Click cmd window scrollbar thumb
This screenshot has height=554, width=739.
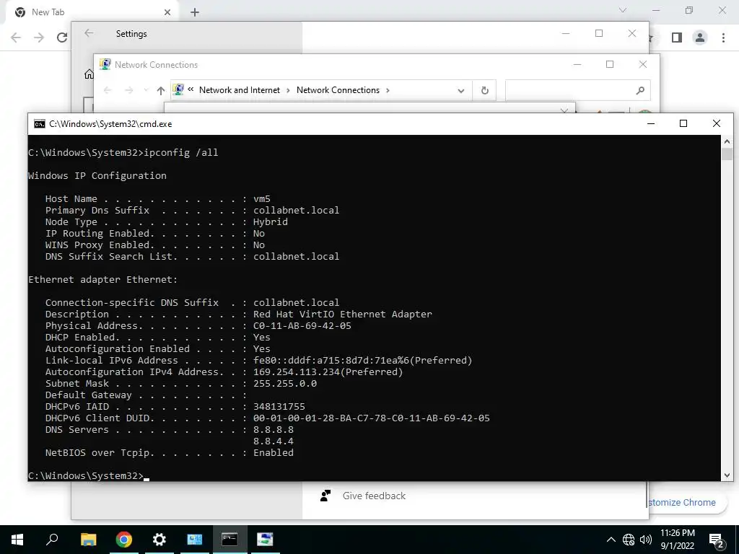tap(727, 154)
